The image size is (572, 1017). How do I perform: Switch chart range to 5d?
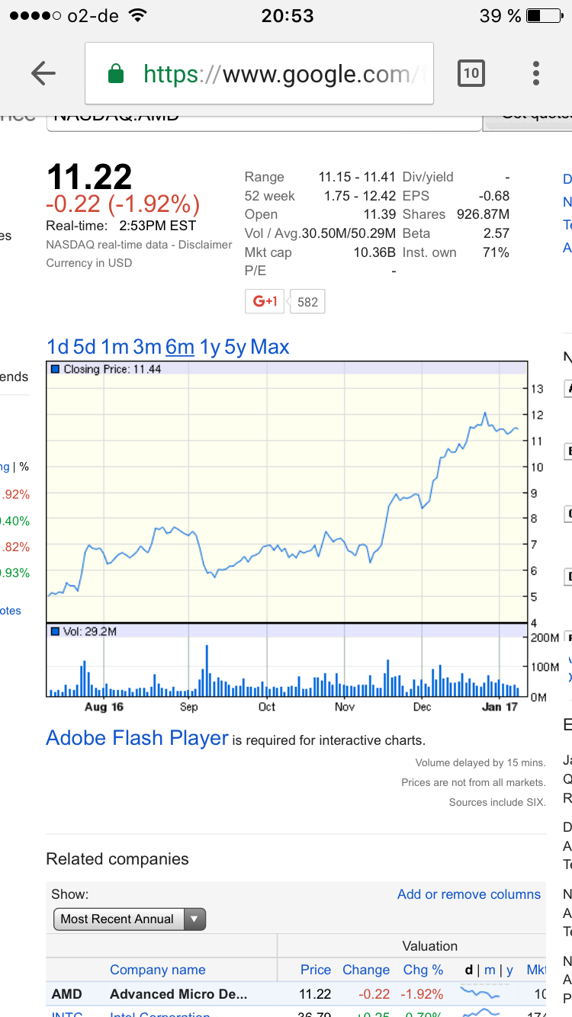[x=84, y=347]
